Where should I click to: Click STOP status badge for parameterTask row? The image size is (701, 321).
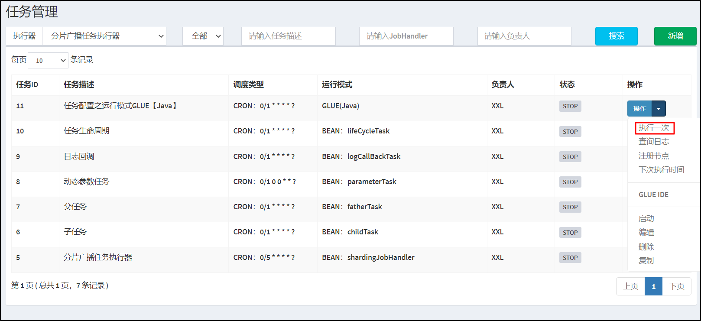(x=570, y=182)
